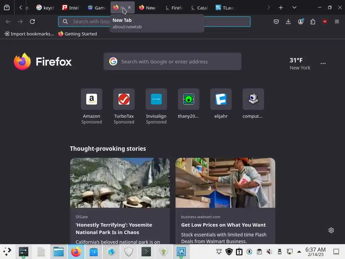The image size is (345, 259).
Task: Open the uBlock Origin extension icon
Action: [x=325, y=22]
